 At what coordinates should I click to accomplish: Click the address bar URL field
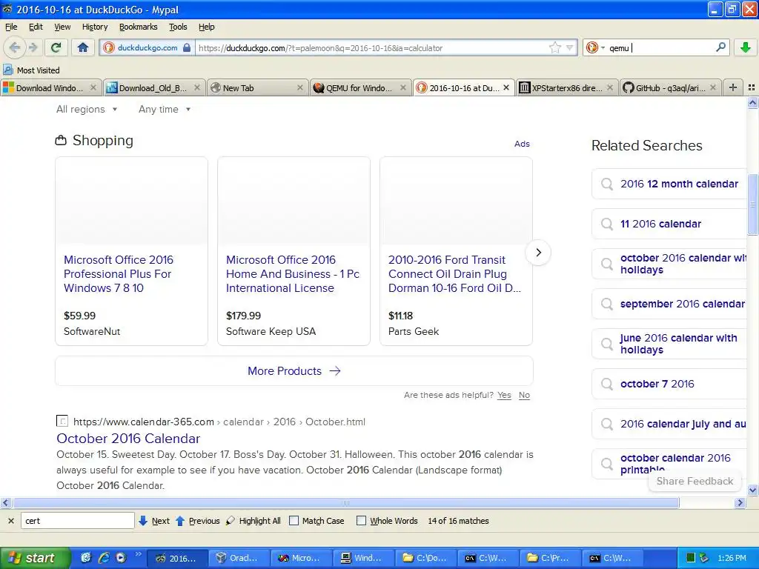click(373, 48)
